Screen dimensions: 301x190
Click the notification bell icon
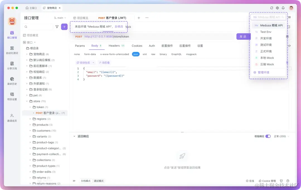[x=283, y=8]
